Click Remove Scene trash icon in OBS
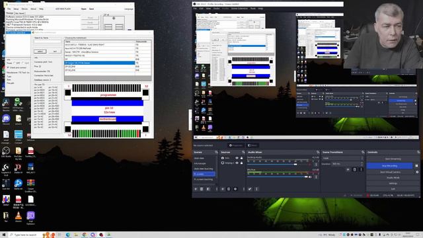The image size is (423, 238). pyautogui.click(x=202, y=189)
